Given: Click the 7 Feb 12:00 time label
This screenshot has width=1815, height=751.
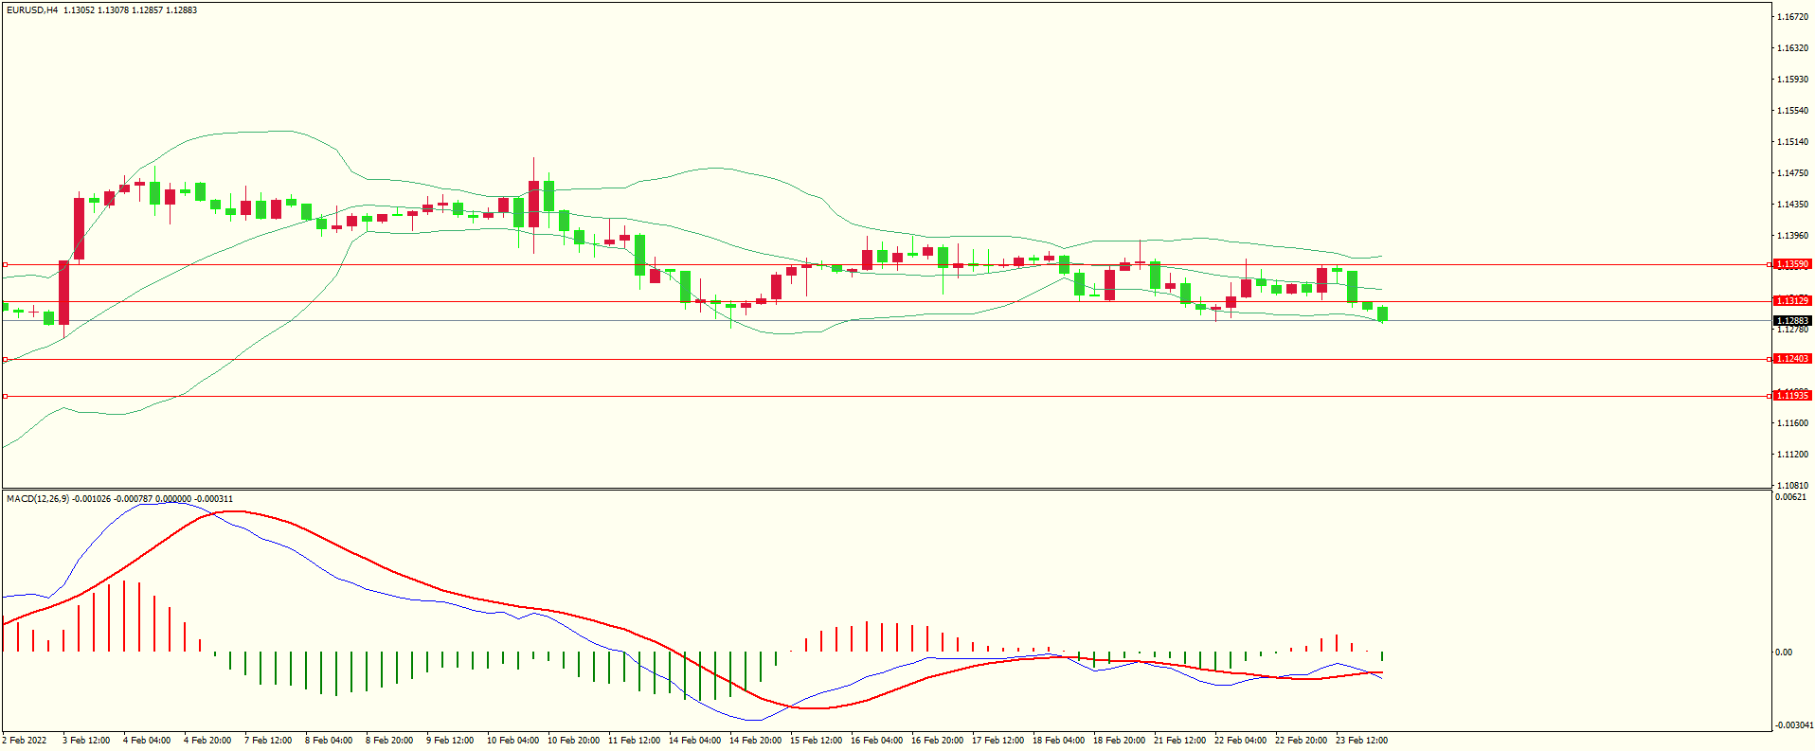Looking at the screenshot, I should point(268,741).
